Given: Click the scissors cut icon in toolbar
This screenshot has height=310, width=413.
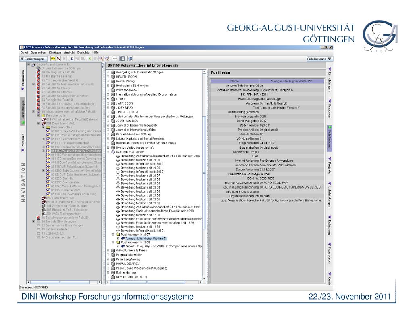Looking at the screenshot, I should point(71,59).
